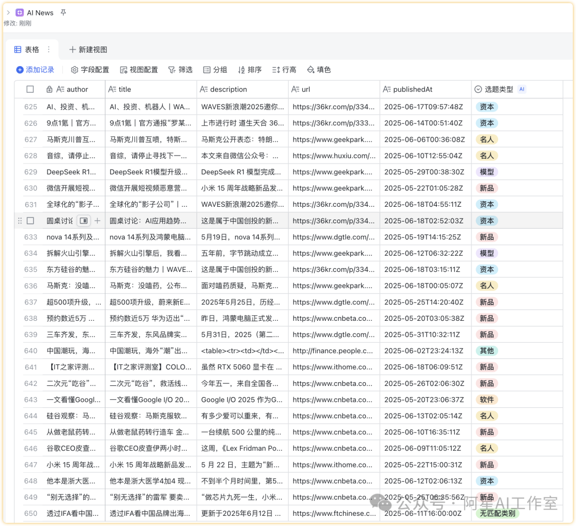The image size is (576, 526).
Task: Open 视图配置 view settings
Action: [139, 70]
